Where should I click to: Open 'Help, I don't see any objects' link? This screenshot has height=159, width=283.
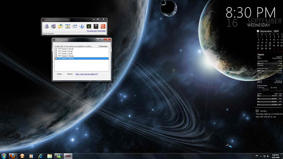click(x=87, y=74)
